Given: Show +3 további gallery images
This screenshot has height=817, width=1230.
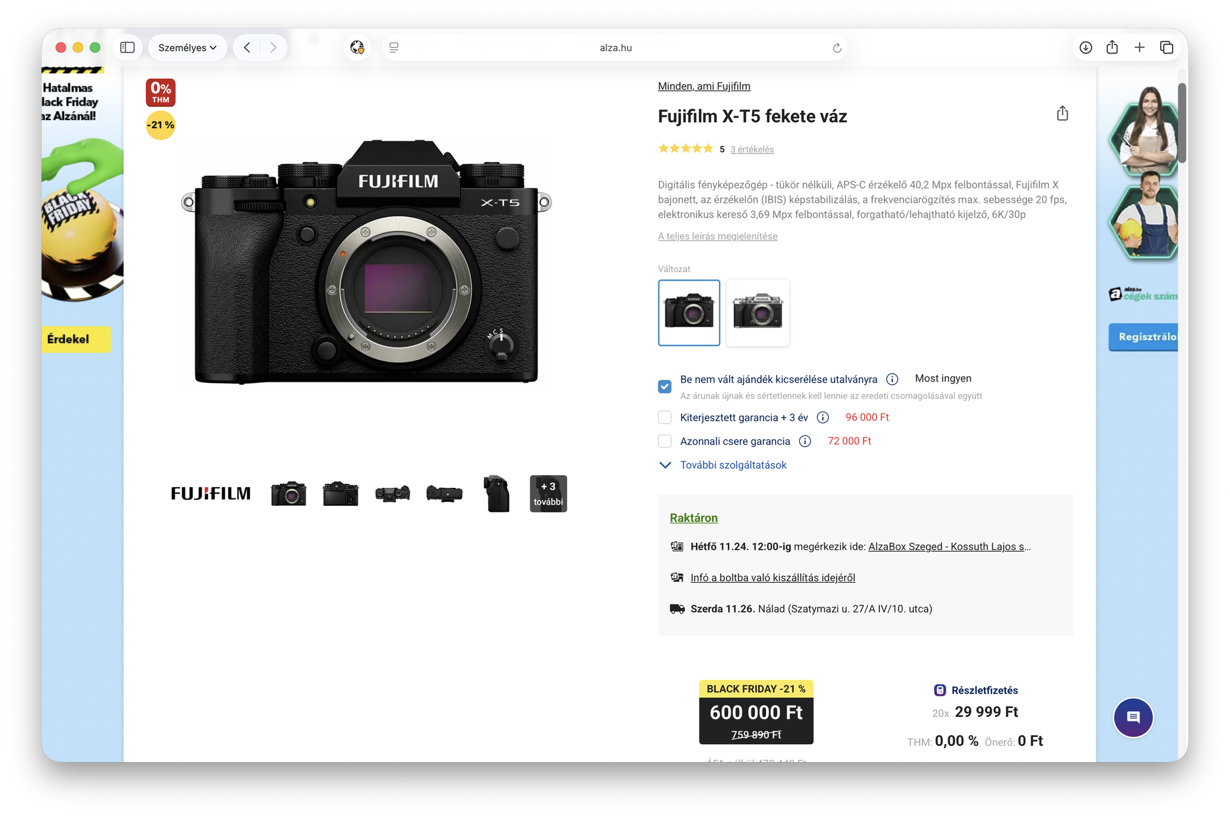Looking at the screenshot, I should (548, 494).
